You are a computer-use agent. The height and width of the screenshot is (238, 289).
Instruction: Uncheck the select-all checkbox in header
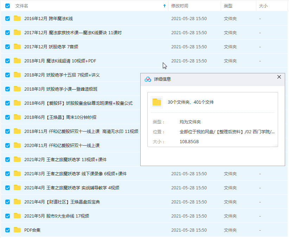pyautogui.click(x=7, y=6)
